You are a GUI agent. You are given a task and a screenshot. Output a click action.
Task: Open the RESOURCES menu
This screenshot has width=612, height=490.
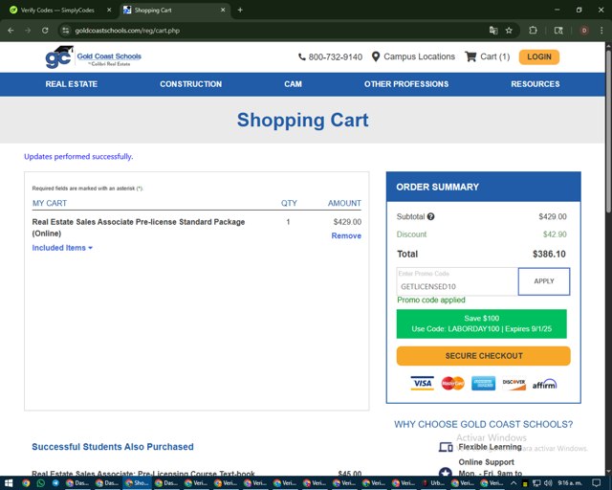tap(535, 84)
